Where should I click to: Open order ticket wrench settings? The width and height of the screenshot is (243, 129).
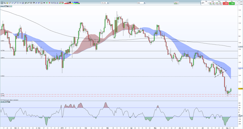click(x=203, y=3)
